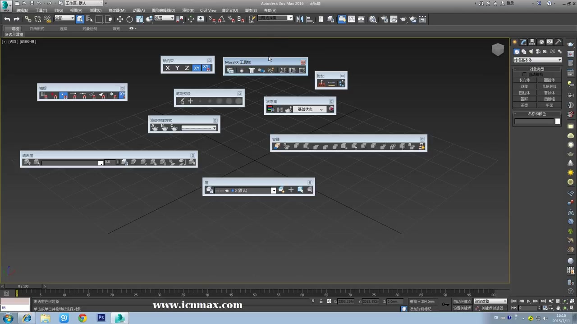Activate the XY constraint in 轴约束 toolbar
The image size is (577, 324).
[x=196, y=68]
